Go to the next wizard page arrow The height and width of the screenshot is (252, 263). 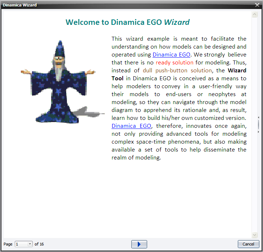click(139, 244)
